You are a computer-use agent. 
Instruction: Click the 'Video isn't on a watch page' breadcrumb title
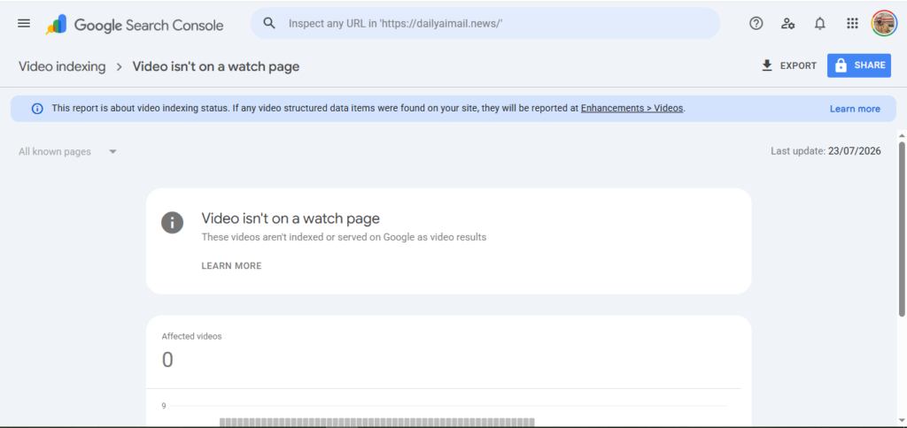(x=216, y=66)
